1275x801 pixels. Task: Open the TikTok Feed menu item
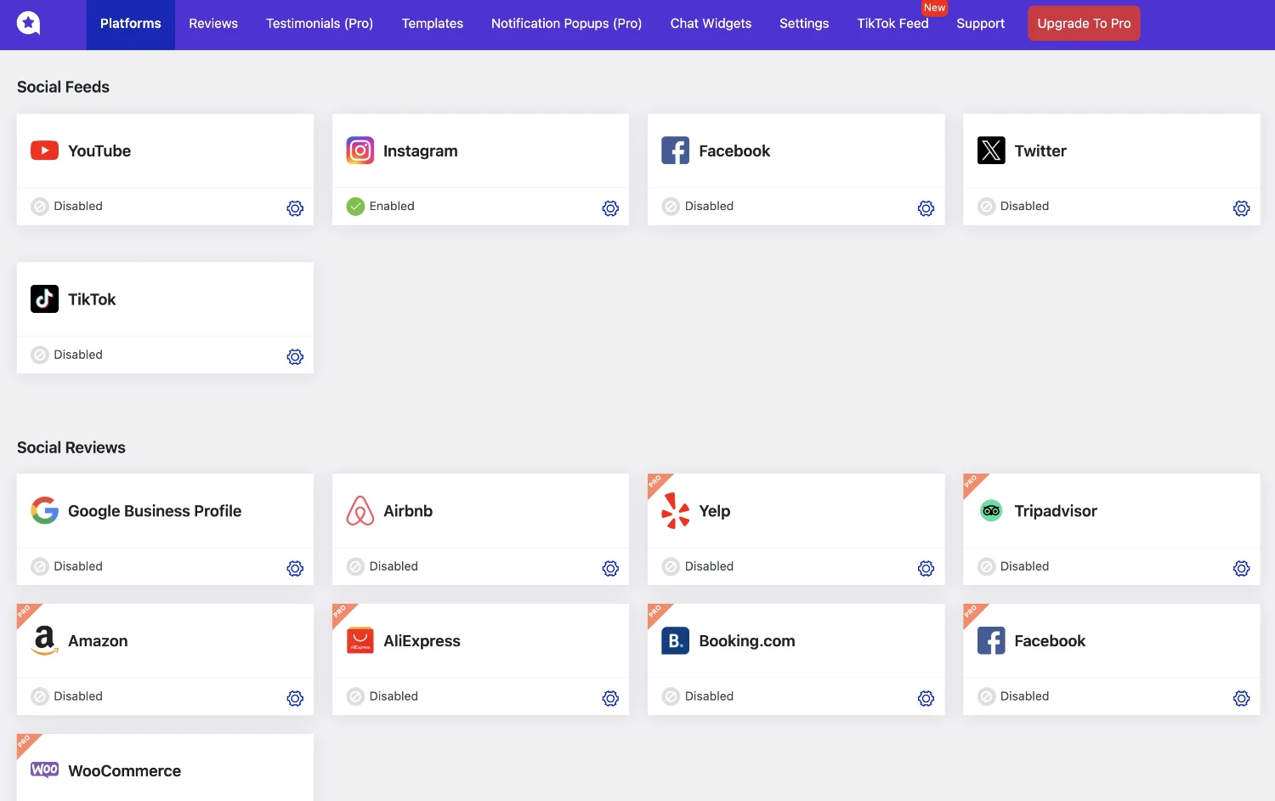point(892,24)
